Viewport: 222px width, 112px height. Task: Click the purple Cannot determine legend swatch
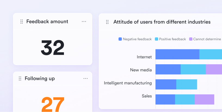point(191,39)
